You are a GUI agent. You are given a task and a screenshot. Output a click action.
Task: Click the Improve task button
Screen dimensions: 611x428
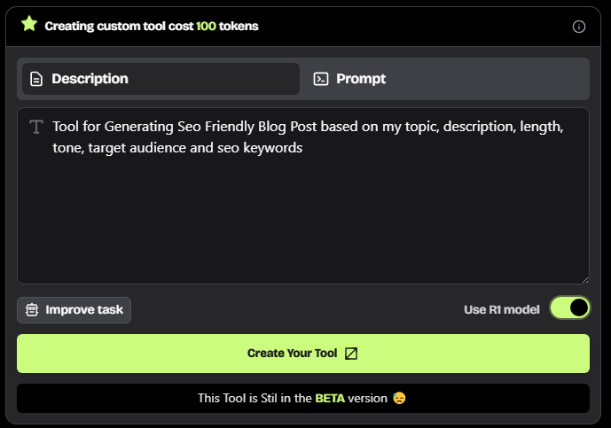click(x=74, y=310)
